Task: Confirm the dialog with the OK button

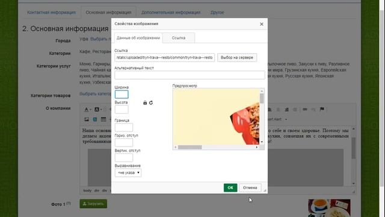Action: [230, 187]
